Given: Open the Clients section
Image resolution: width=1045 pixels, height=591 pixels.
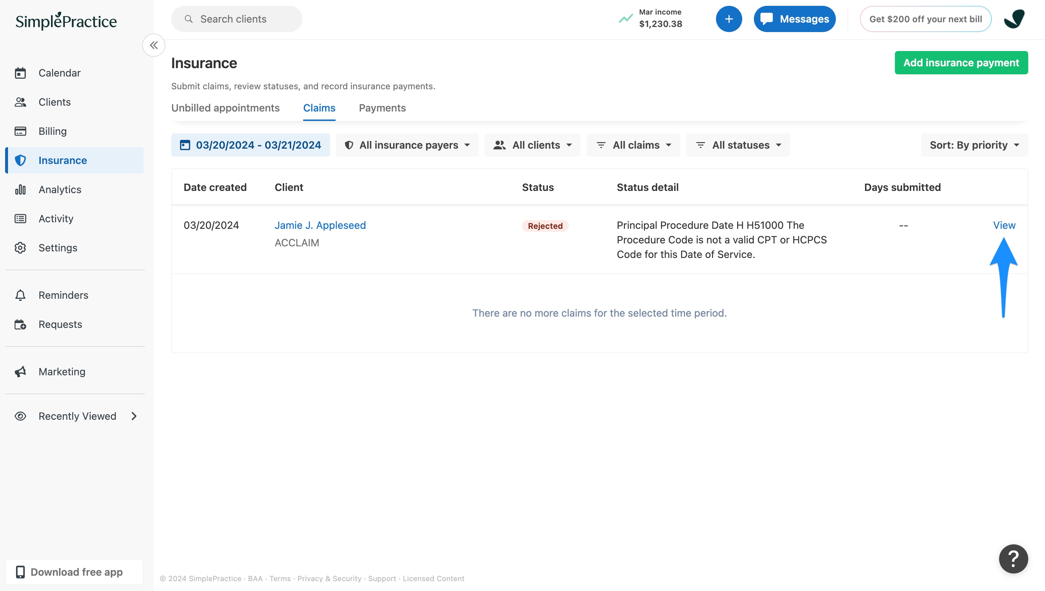Looking at the screenshot, I should click(x=74, y=102).
